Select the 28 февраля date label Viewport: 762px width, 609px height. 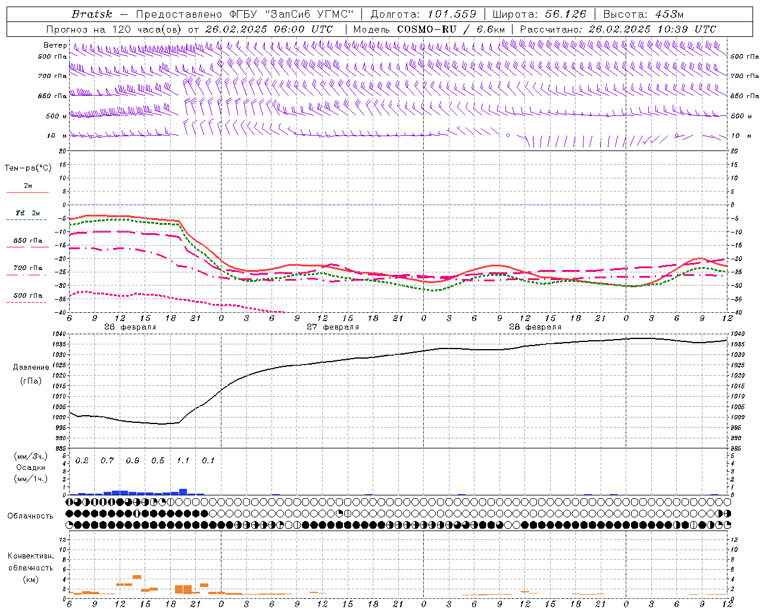point(535,327)
